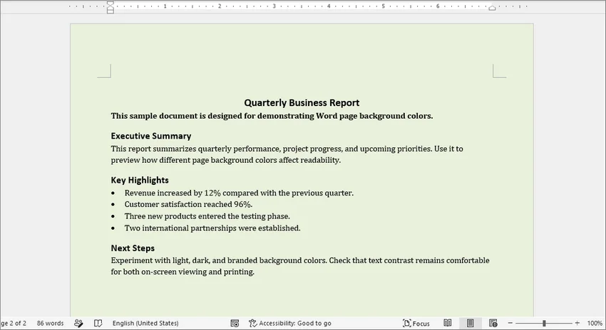Click English (United States) language indicator
Image resolution: width=606 pixels, height=330 pixels.
point(145,323)
